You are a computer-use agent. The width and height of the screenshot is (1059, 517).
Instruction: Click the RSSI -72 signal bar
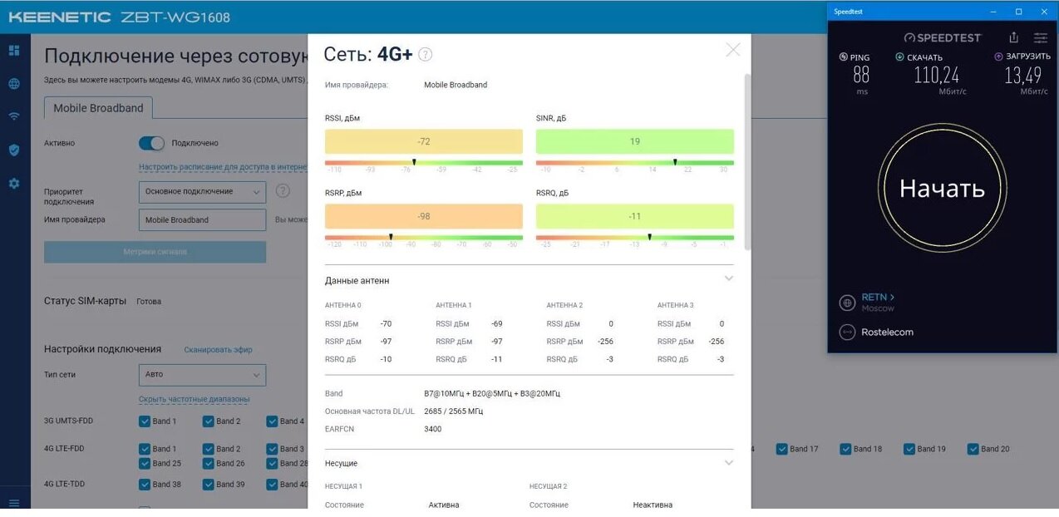pos(424,141)
